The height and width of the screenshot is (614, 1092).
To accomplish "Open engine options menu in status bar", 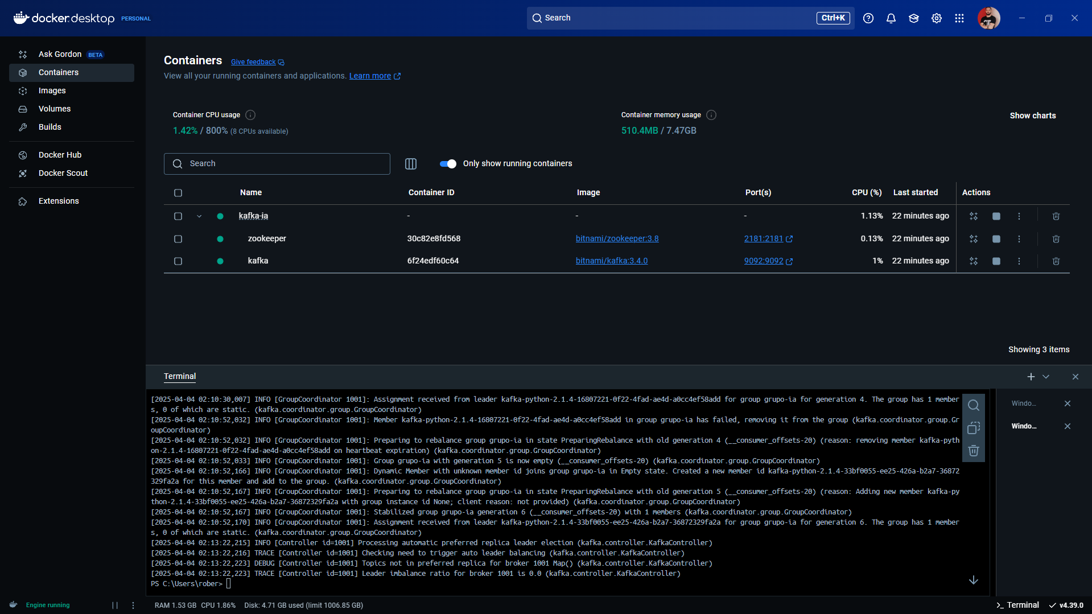I will click(x=133, y=605).
